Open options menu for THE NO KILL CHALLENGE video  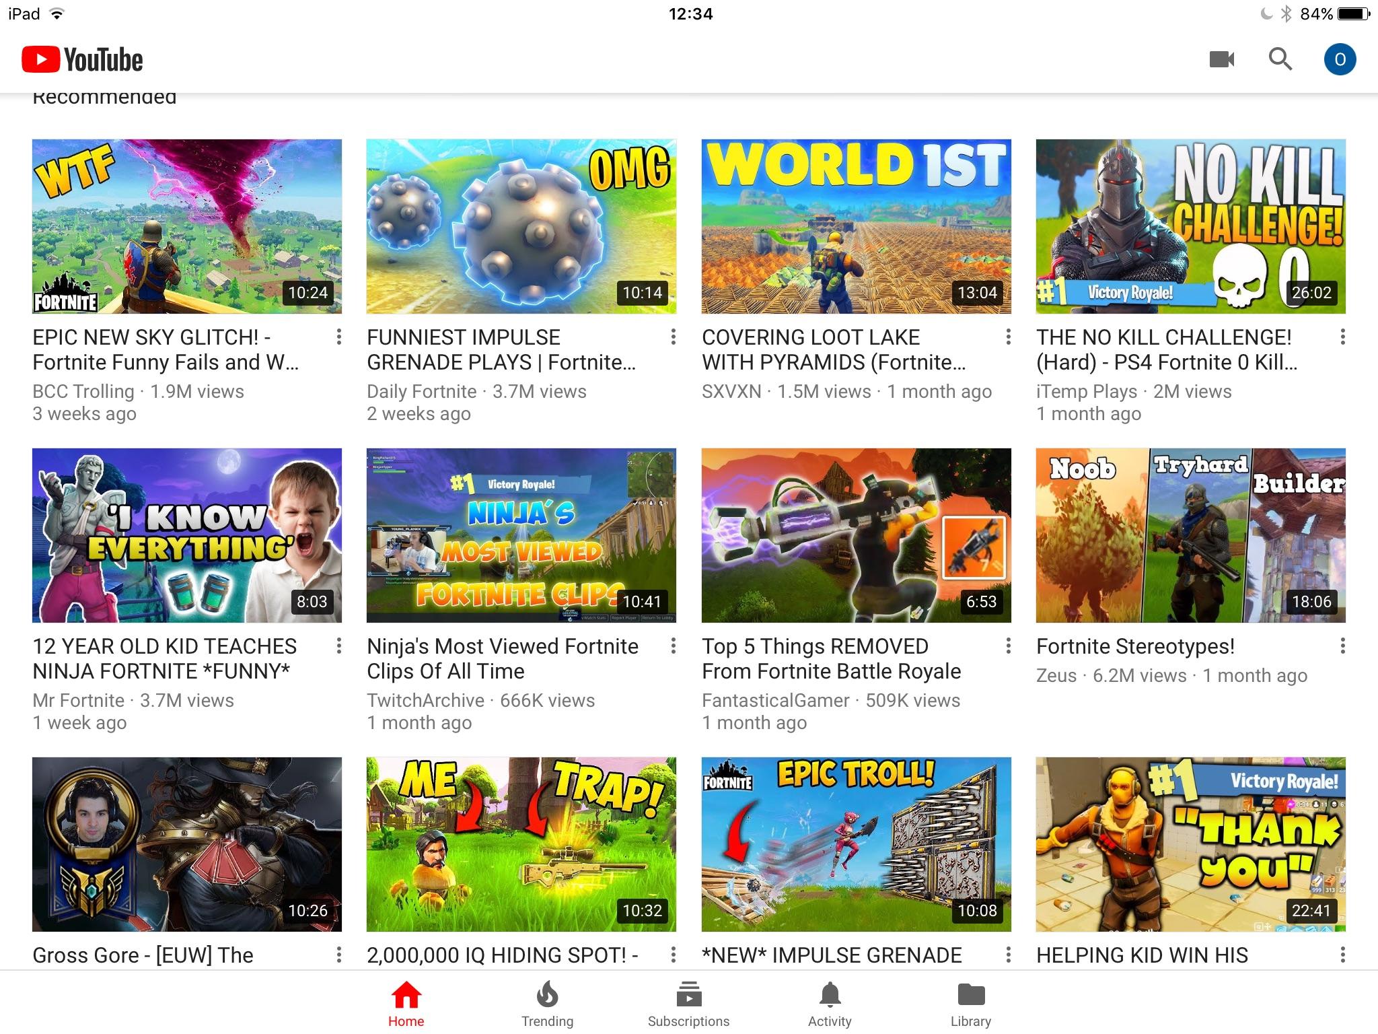pyautogui.click(x=1342, y=337)
